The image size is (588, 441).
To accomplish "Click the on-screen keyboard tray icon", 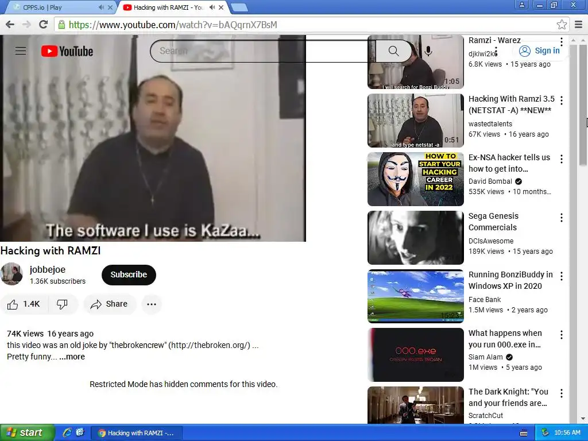I will (x=524, y=433).
